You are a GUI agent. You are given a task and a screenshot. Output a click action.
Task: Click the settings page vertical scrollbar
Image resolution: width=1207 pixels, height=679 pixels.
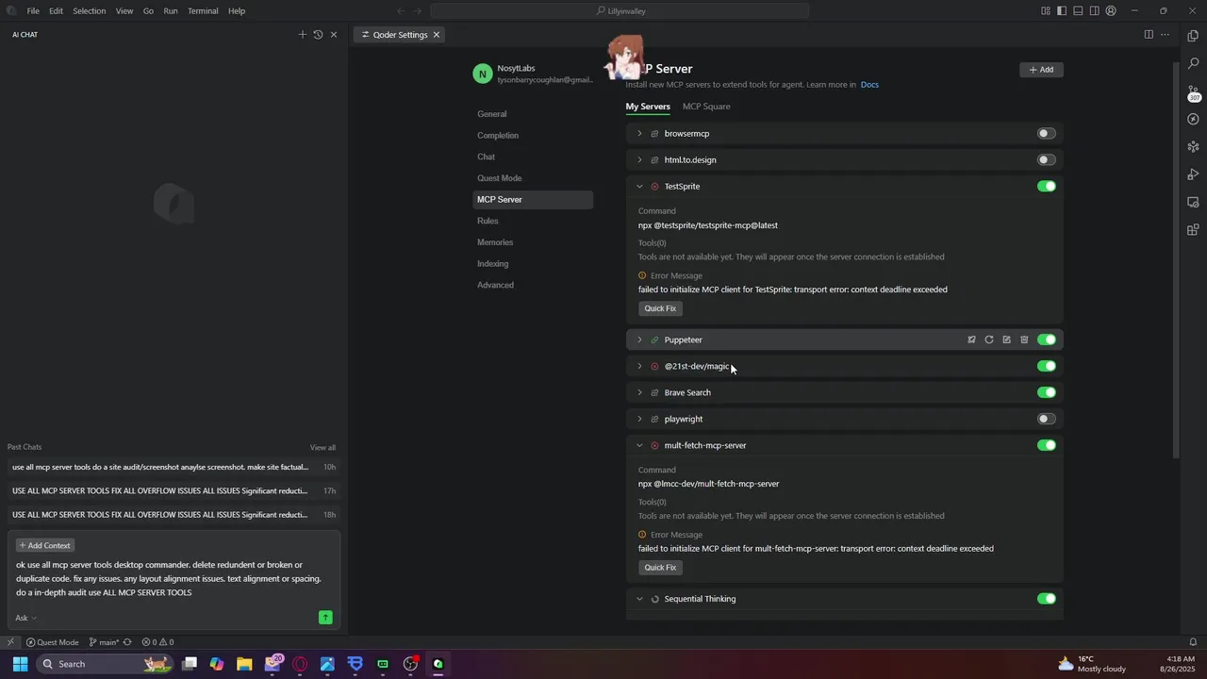click(x=1176, y=259)
